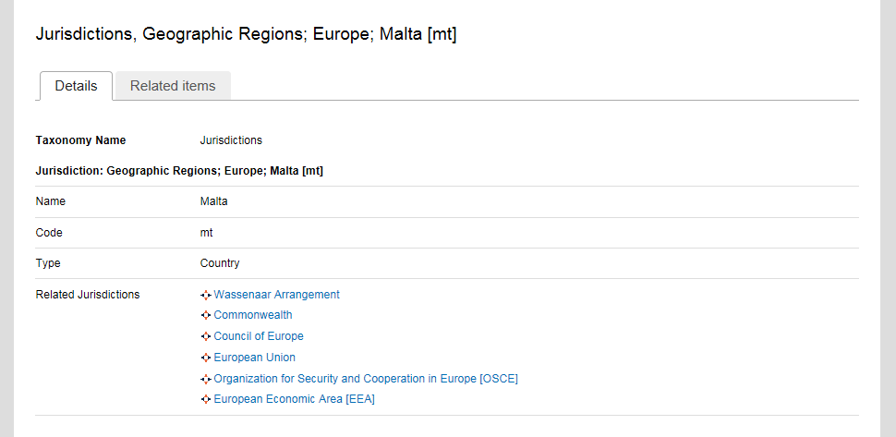Open the Wassenaar Arrangement link
The image size is (896, 437).
click(x=276, y=295)
